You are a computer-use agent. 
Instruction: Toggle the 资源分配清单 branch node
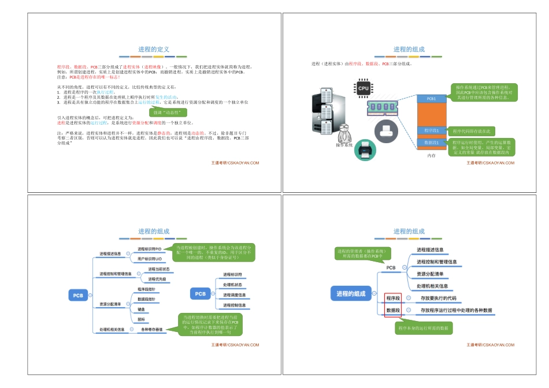click(x=128, y=303)
